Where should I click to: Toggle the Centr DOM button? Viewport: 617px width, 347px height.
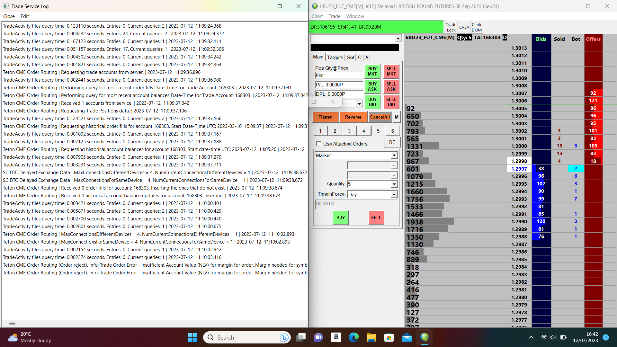(x=477, y=27)
